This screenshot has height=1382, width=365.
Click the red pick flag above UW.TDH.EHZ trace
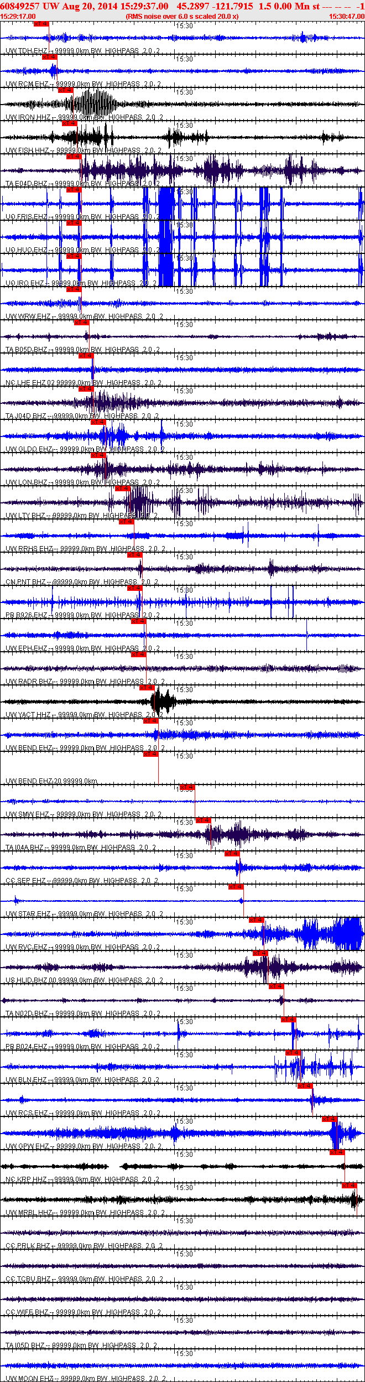pos(41,24)
